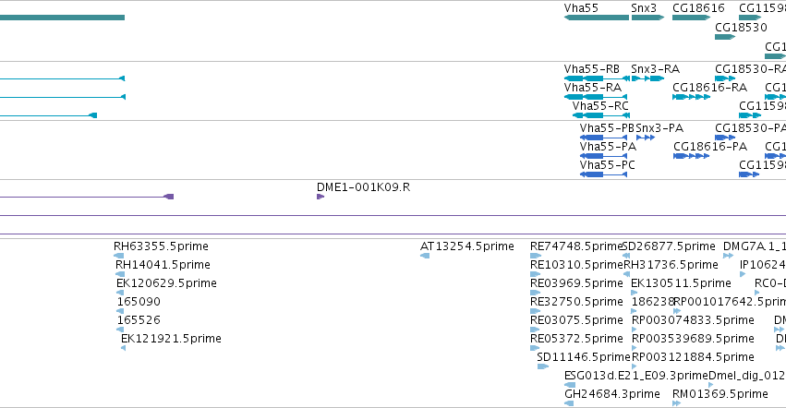Open the ESG013d.E21_E09.3prime EST
Screen dimensions: 786x408
tap(570, 385)
